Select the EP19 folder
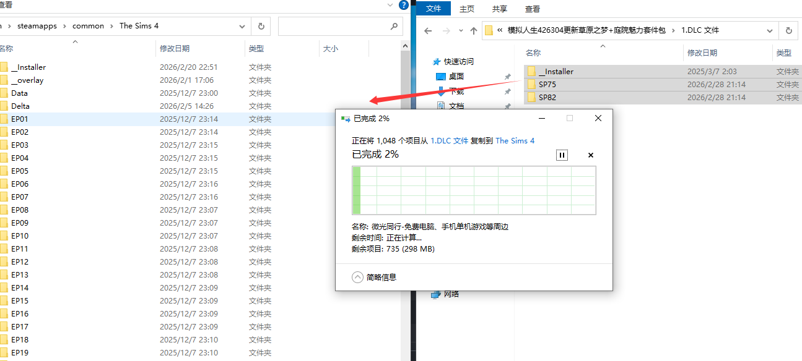The width and height of the screenshot is (802, 361). pos(20,352)
